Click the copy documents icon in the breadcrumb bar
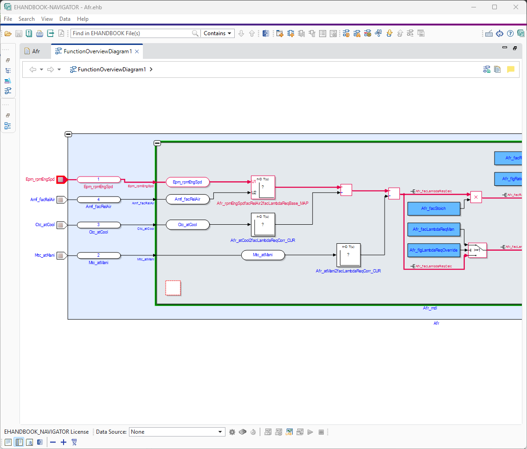This screenshot has width=527, height=449. pos(497,70)
